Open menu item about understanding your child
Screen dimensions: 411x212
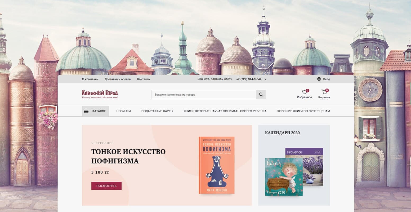pos(225,111)
